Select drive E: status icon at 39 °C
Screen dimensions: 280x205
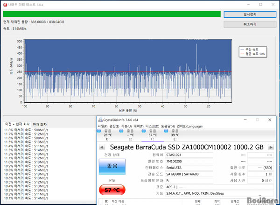tap(166, 131)
